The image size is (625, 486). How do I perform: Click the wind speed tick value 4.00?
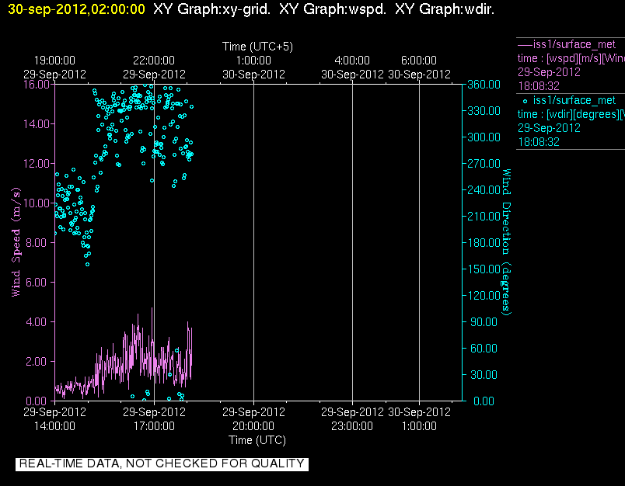click(37, 322)
